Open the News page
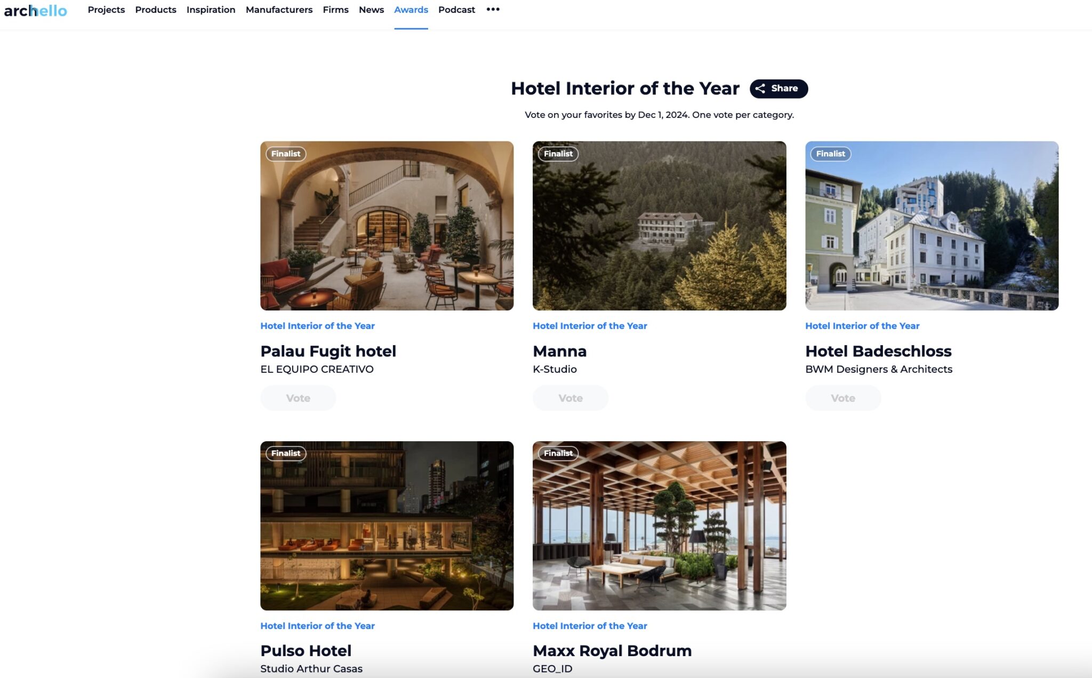Screen dimensions: 1092x678 [371, 10]
